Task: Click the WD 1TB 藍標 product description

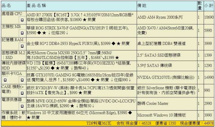Action: point(79,65)
